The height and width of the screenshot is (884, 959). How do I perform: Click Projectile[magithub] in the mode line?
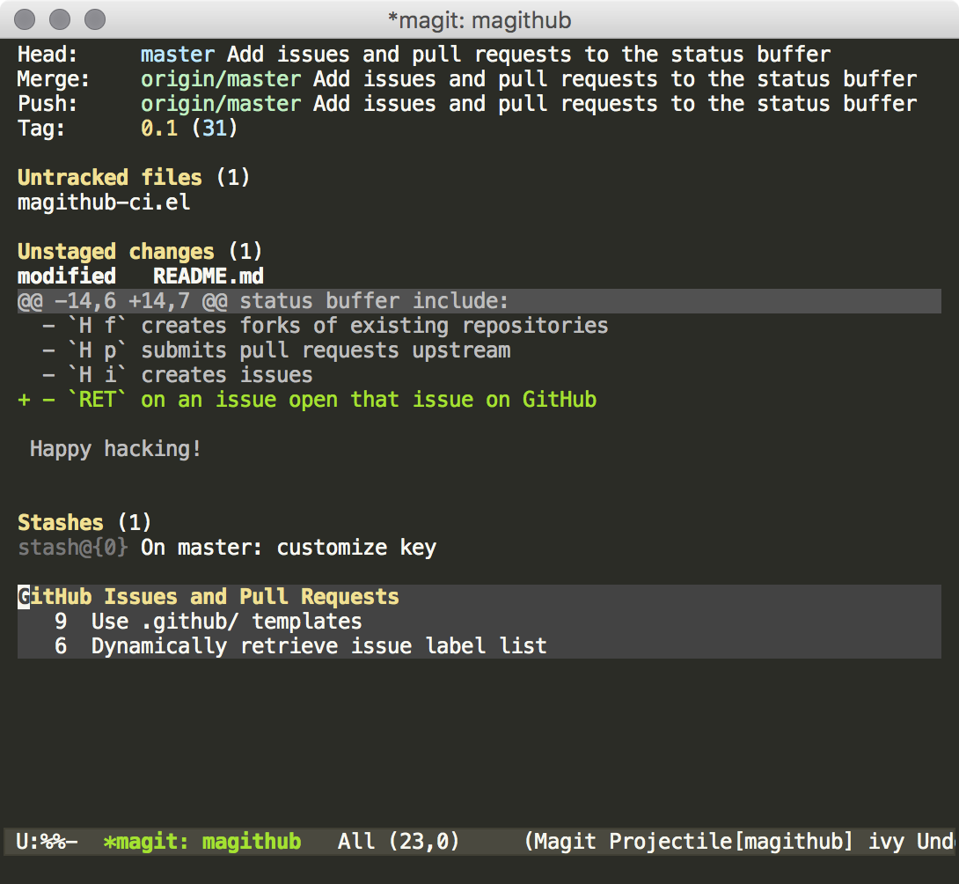(731, 842)
